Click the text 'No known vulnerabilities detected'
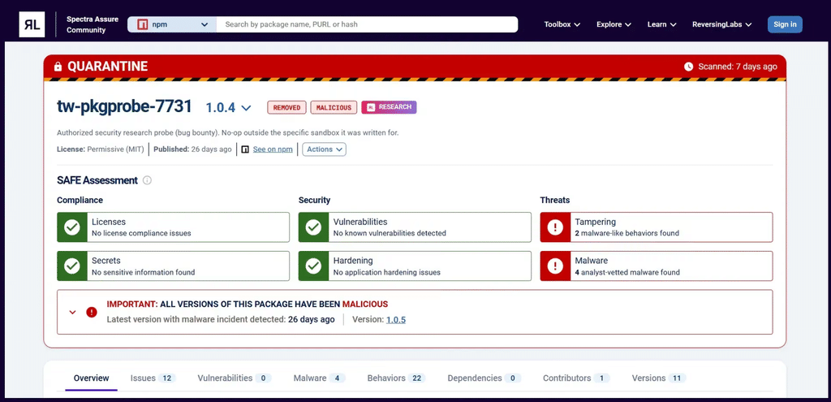 [390, 233]
